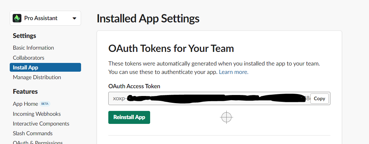Image resolution: width=369 pixels, height=144 pixels.
Task: Click the Pro Assistant green flame app icon
Action: coord(17,18)
